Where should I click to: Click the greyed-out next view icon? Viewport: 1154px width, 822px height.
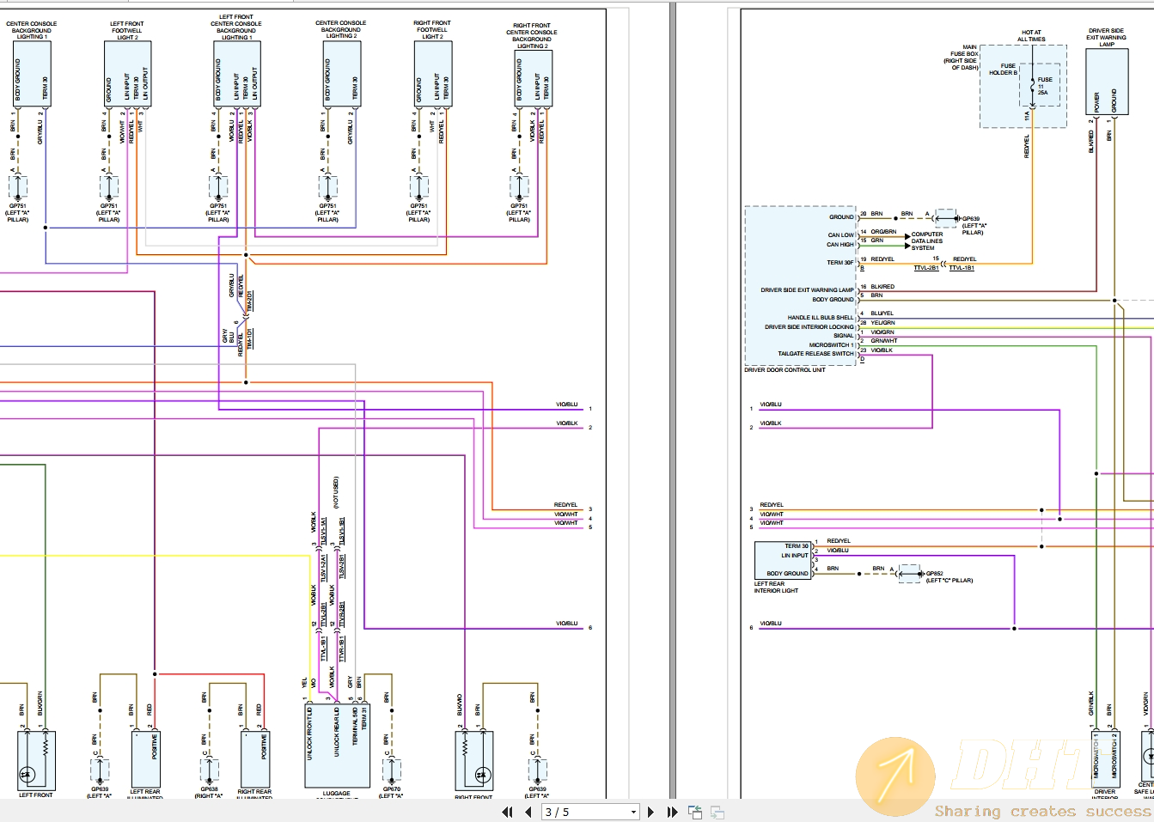717,812
